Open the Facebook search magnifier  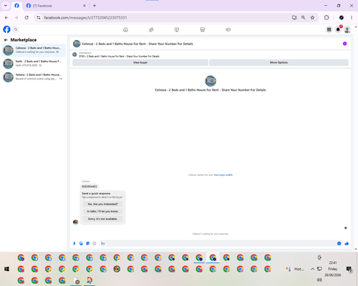click(16, 29)
